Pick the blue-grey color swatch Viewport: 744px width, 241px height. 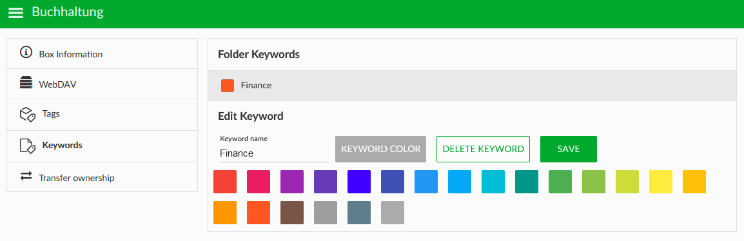coord(359,213)
